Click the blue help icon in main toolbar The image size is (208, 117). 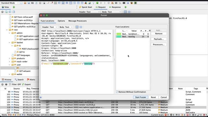click(128, 3)
